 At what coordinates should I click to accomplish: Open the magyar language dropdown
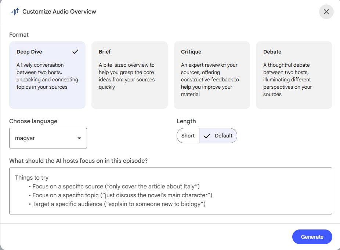pos(48,138)
